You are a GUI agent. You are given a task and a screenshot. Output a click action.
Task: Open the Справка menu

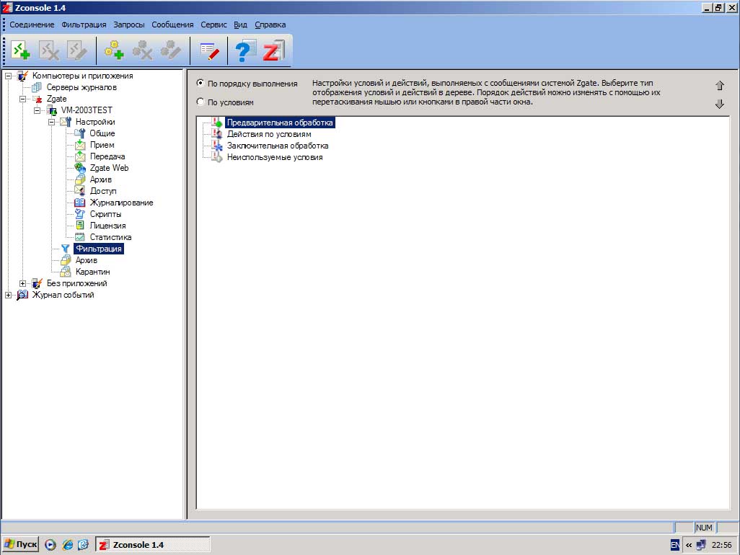point(270,25)
